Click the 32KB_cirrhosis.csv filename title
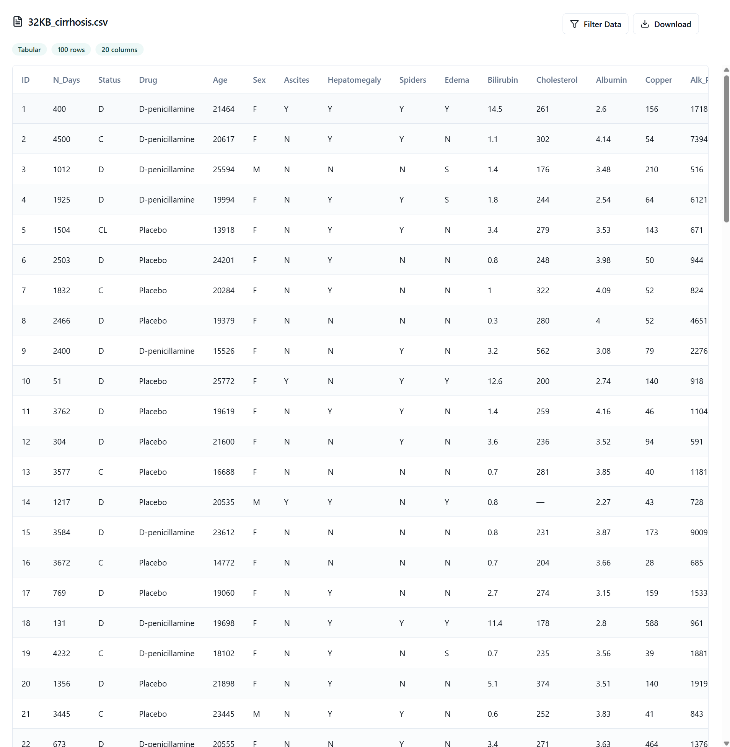 (x=68, y=22)
